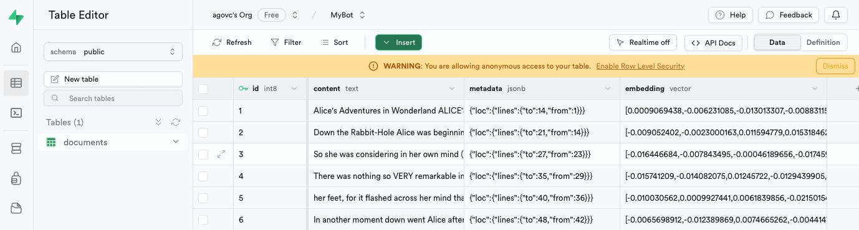Dismiss the warning banner
Image resolution: width=859 pixels, height=230 pixels.
pos(835,66)
